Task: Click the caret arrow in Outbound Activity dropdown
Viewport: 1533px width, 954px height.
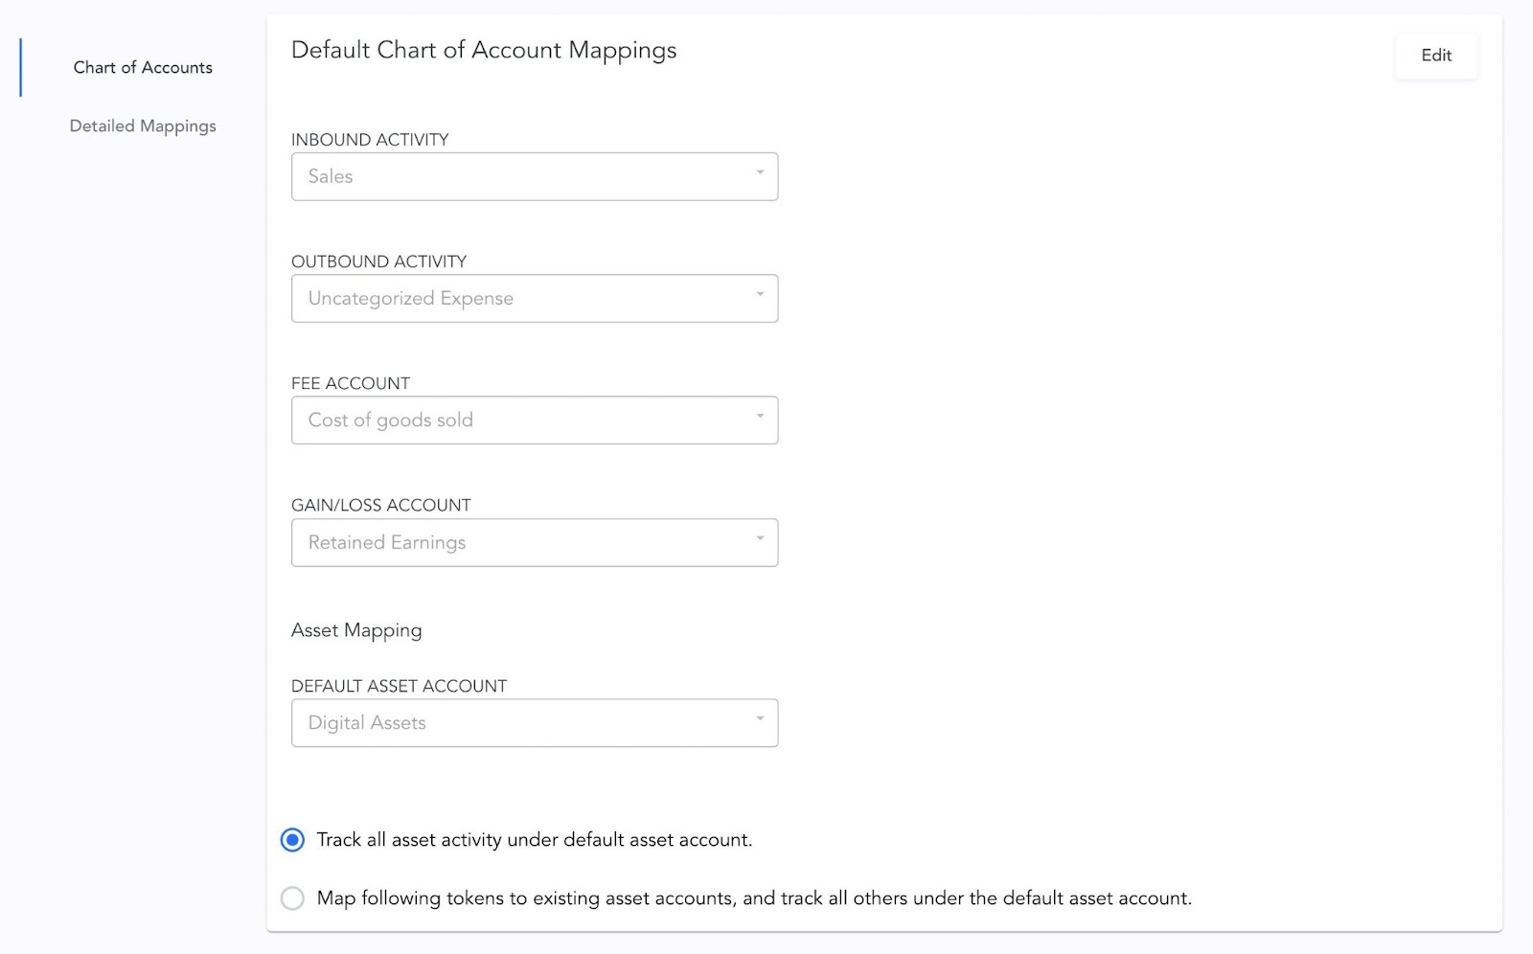Action: (x=760, y=295)
